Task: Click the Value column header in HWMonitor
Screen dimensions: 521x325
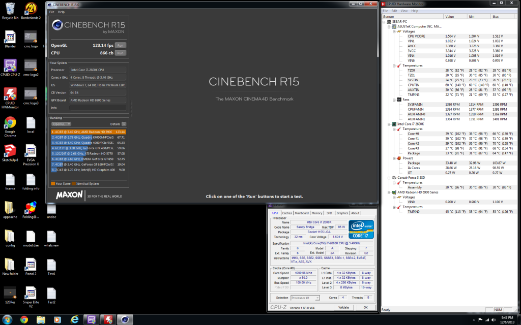Action: pos(455,17)
